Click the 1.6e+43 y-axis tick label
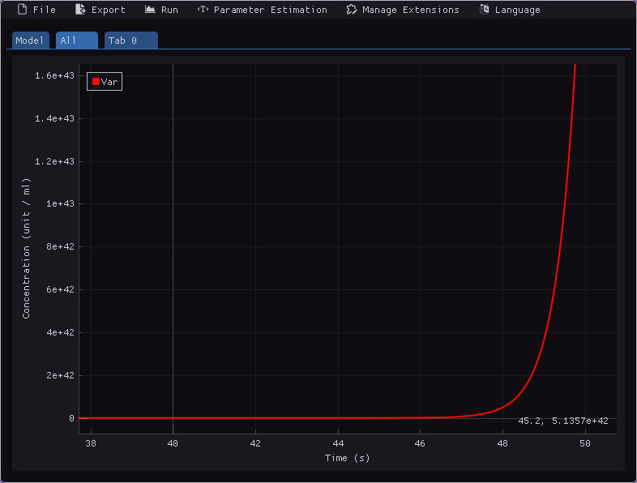This screenshot has width=637, height=483. (x=55, y=75)
